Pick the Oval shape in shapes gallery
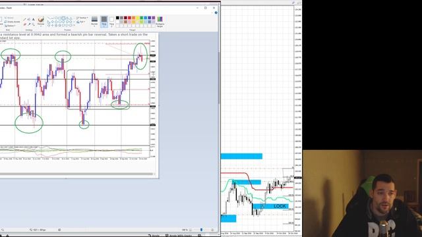This screenshot has height=237, width=422. click(56, 18)
